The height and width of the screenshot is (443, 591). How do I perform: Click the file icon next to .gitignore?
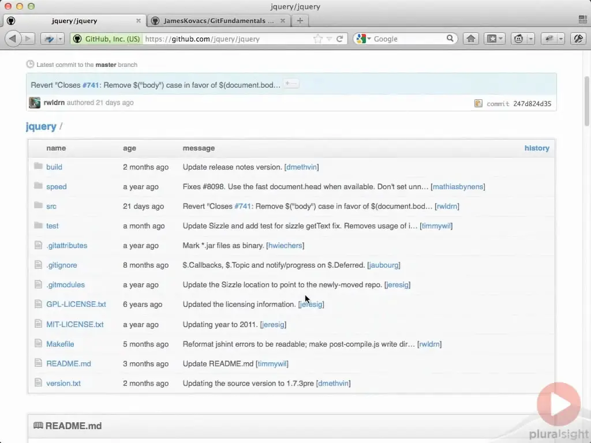[x=38, y=265]
